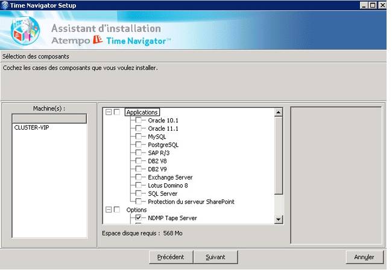Screen dimensions: 392x270
Task: Tick the SAP R/3 checkbox
Action: [x=139, y=152]
